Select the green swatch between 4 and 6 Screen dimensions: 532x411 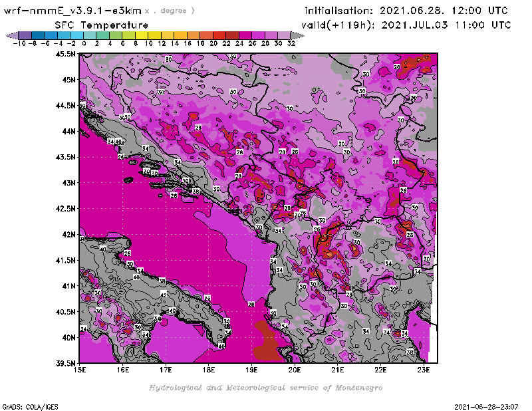click(x=116, y=35)
